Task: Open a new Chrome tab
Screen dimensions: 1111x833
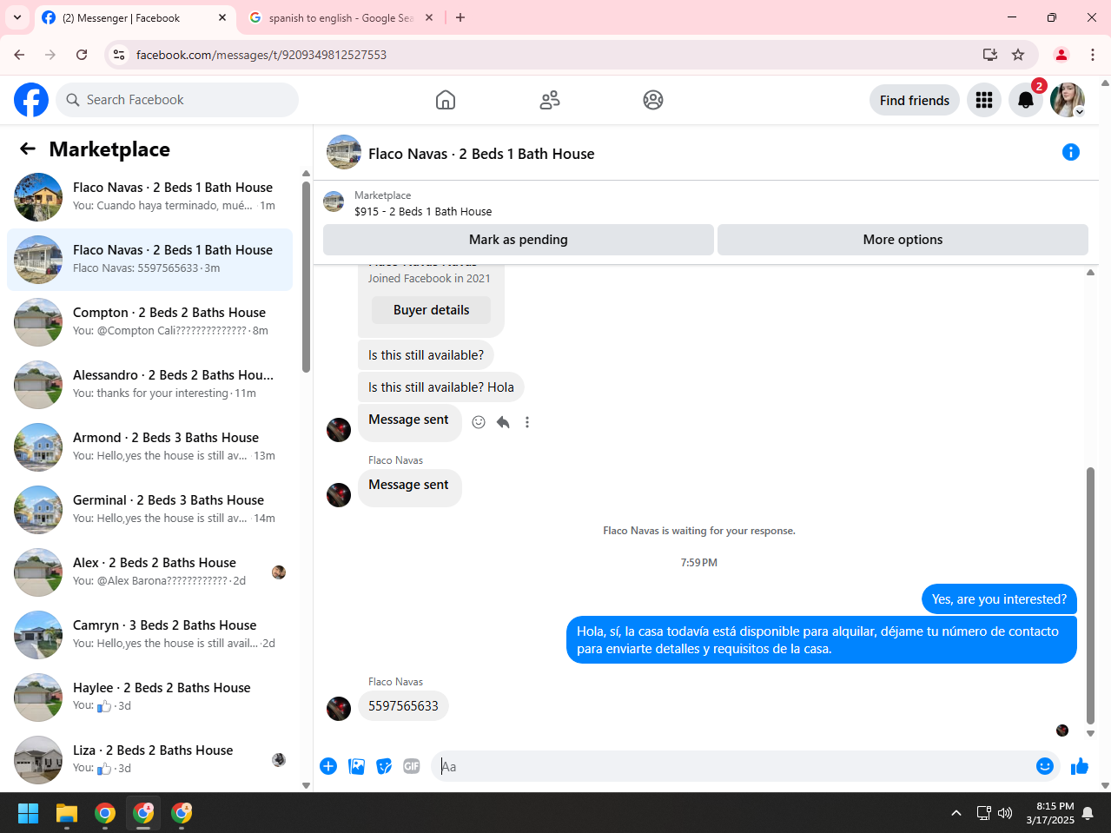Action: pos(460,17)
